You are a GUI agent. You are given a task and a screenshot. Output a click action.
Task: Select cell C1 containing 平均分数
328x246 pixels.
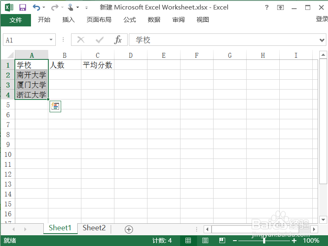[x=97, y=65]
